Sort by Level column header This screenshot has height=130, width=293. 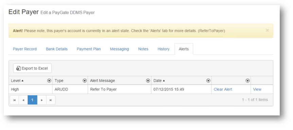pyautogui.click(x=17, y=81)
